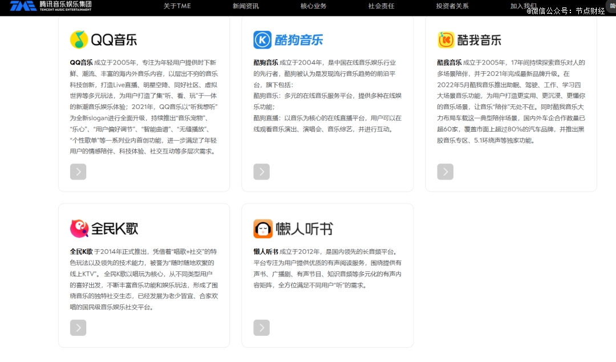Click the TME Tencent Music Entertainment logo
Image resolution: width=616 pixels, height=362 pixels.
click(x=51, y=6)
